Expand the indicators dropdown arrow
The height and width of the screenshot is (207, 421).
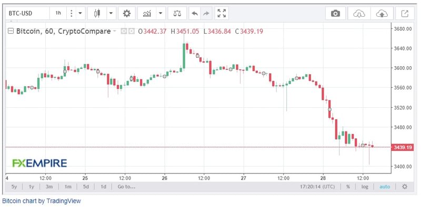click(161, 13)
